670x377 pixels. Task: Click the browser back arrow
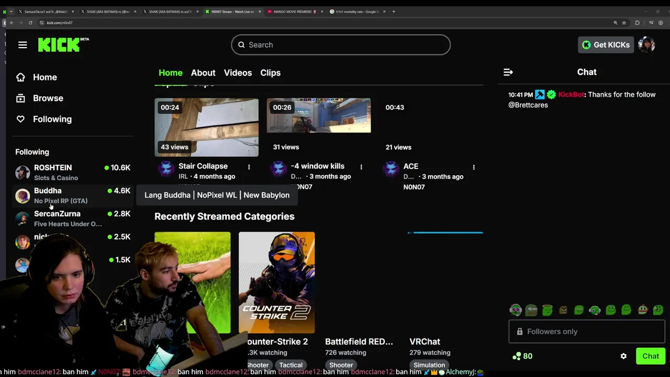(x=12, y=23)
